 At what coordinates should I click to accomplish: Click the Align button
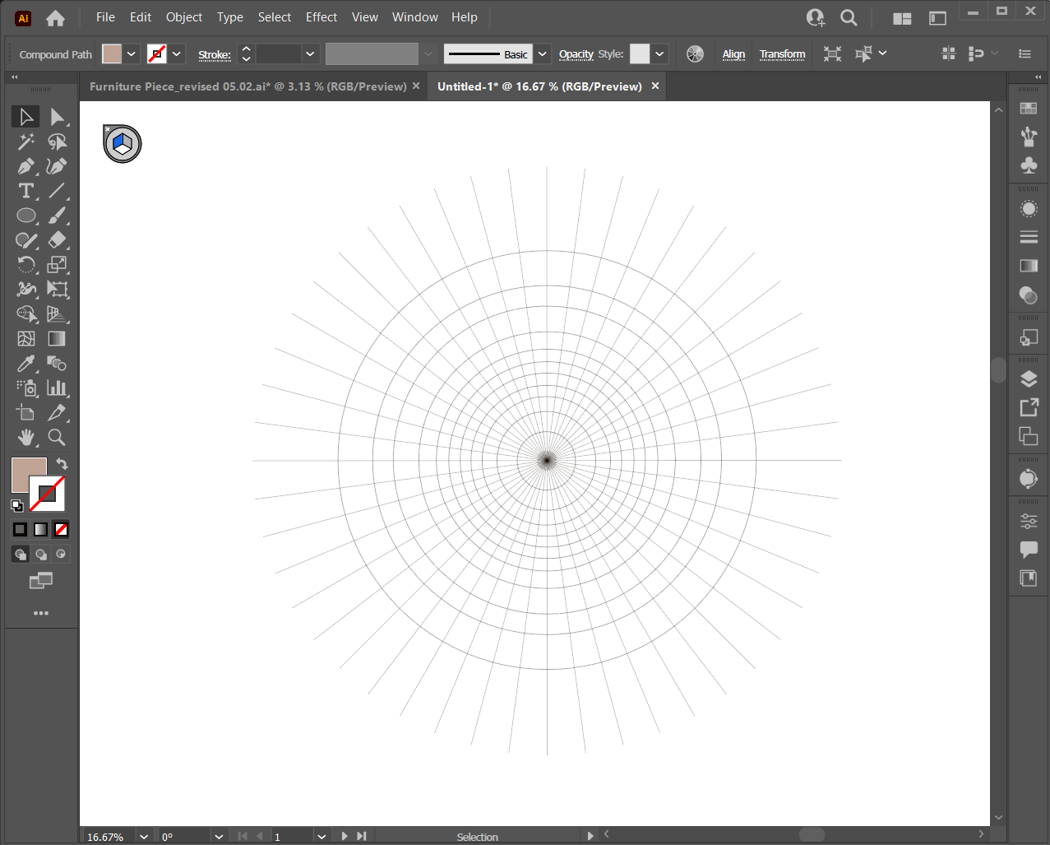733,54
